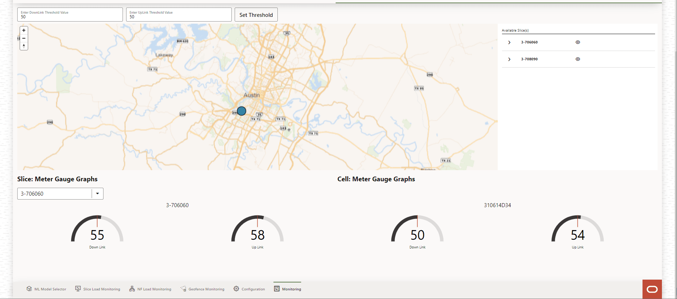Toggle visibility of slice 3-706060
The width and height of the screenshot is (677, 299).
[578, 42]
